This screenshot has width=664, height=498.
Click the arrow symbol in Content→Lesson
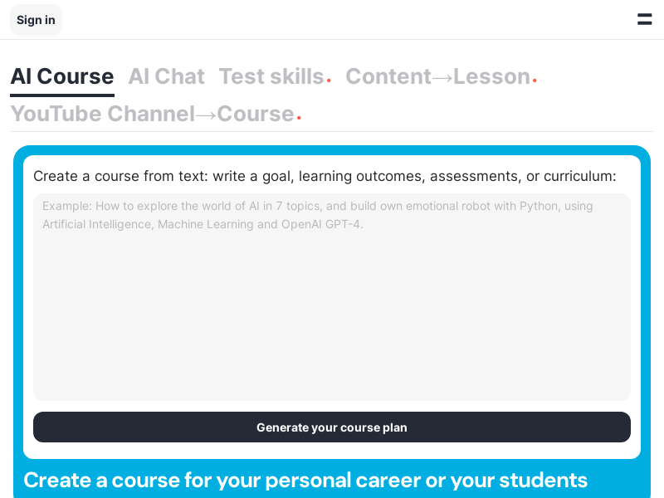(442, 77)
